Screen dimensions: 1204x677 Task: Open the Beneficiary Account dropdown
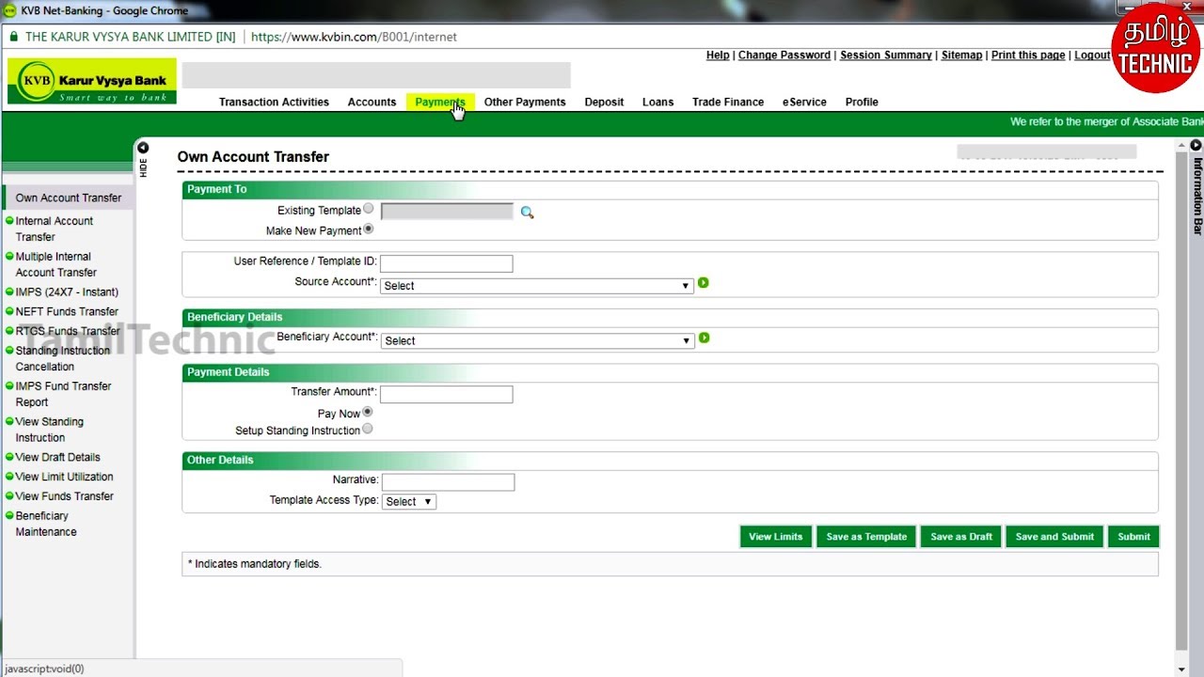point(537,340)
